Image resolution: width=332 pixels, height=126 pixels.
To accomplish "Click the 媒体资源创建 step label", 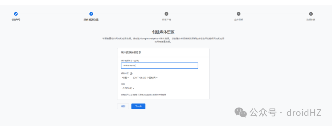I will (91, 19).
